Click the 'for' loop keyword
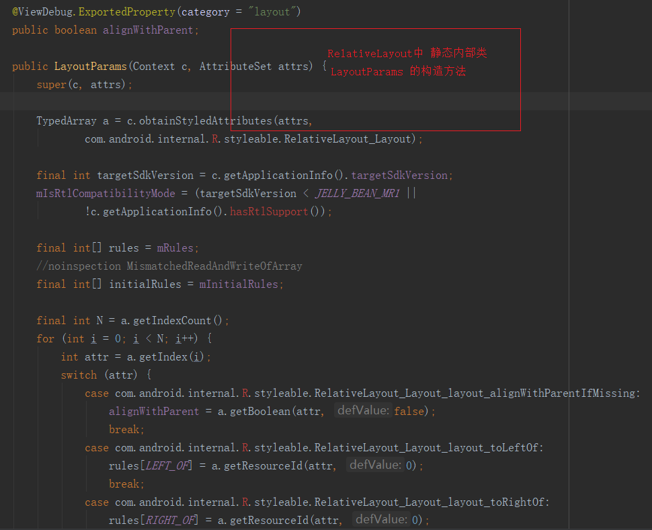The height and width of the screenshot is (530, 652). [x=45, y=339]
